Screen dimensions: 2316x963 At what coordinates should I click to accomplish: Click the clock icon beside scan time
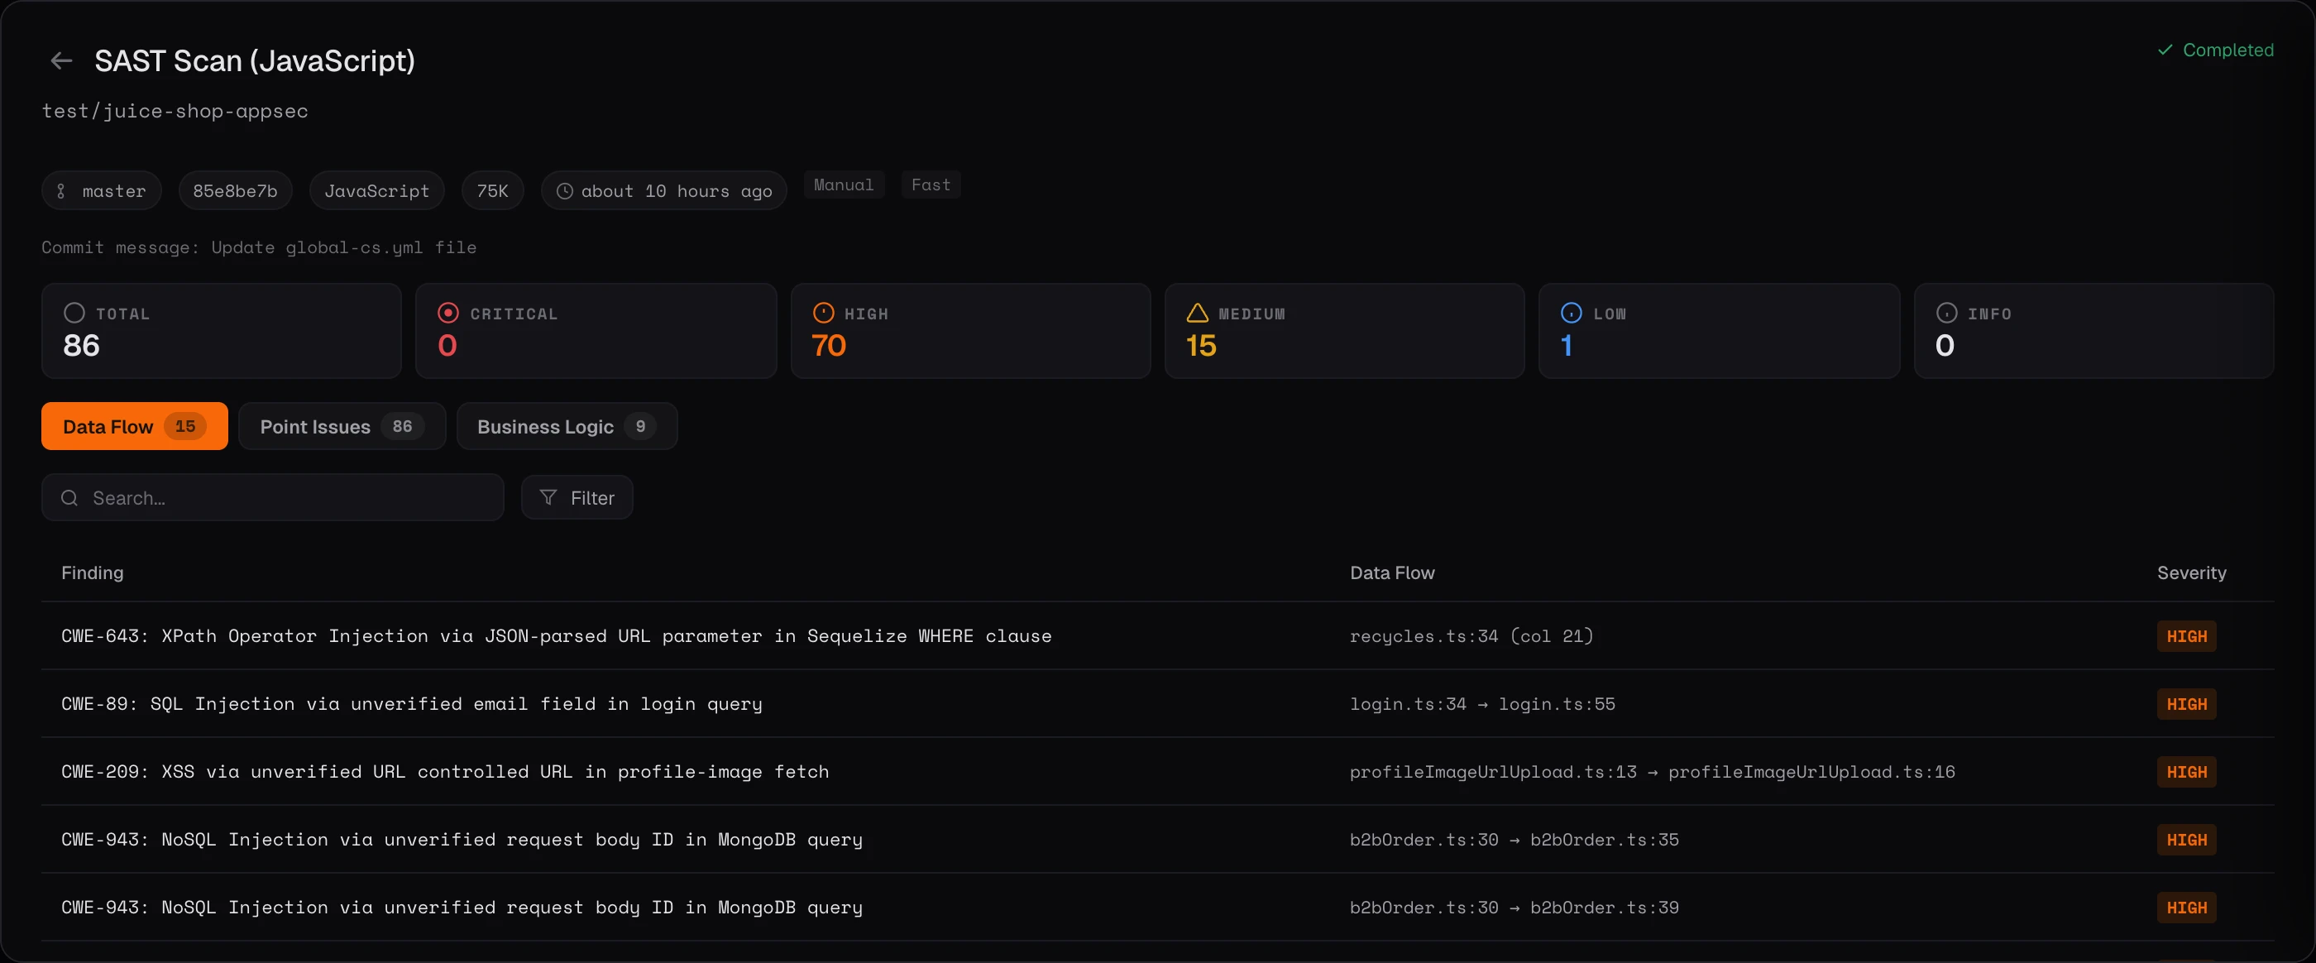(565, 190)
